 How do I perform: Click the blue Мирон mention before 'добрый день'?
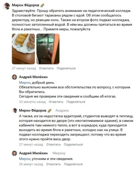25,83
